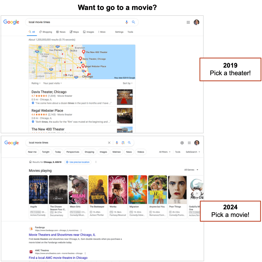
Task: Open the Davis Theater, Chicago listing
Action: (x=49, y=92)
